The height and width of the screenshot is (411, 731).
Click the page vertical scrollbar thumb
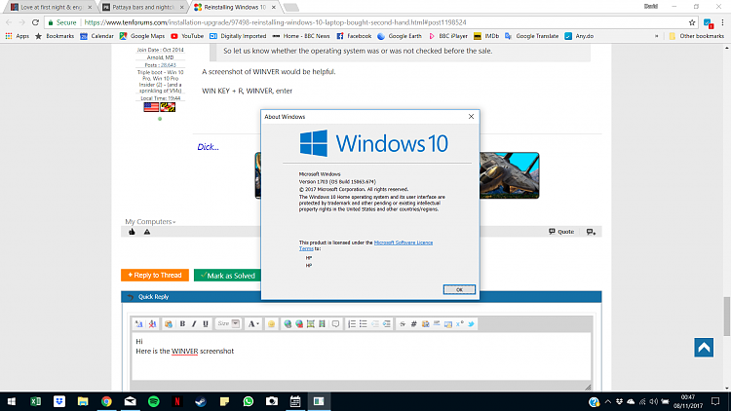727,316
